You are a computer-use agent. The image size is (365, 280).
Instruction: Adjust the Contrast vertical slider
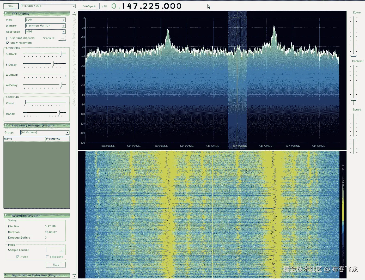pyautogui.click(x=354, y=85)
